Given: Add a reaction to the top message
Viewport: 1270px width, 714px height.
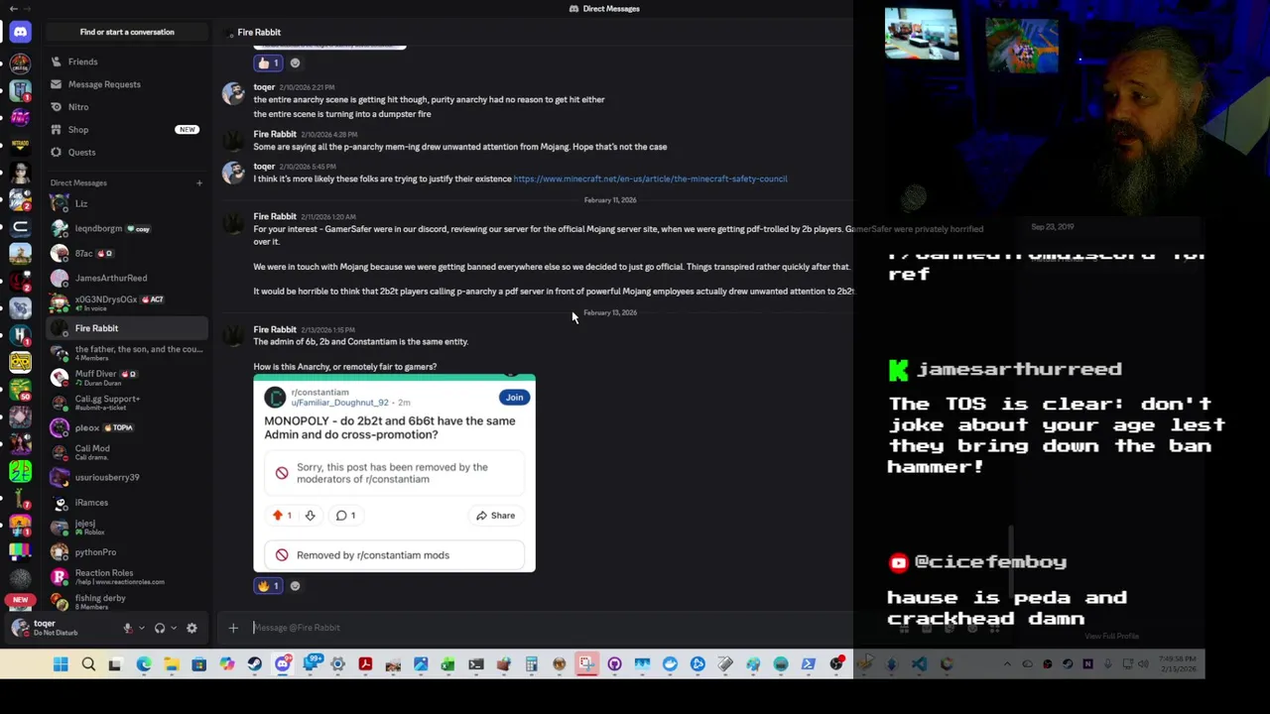Looking at the screenshot, I should 295,63.
